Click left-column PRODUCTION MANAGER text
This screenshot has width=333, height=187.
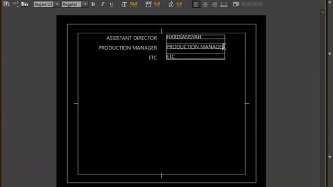coord(127,48)
